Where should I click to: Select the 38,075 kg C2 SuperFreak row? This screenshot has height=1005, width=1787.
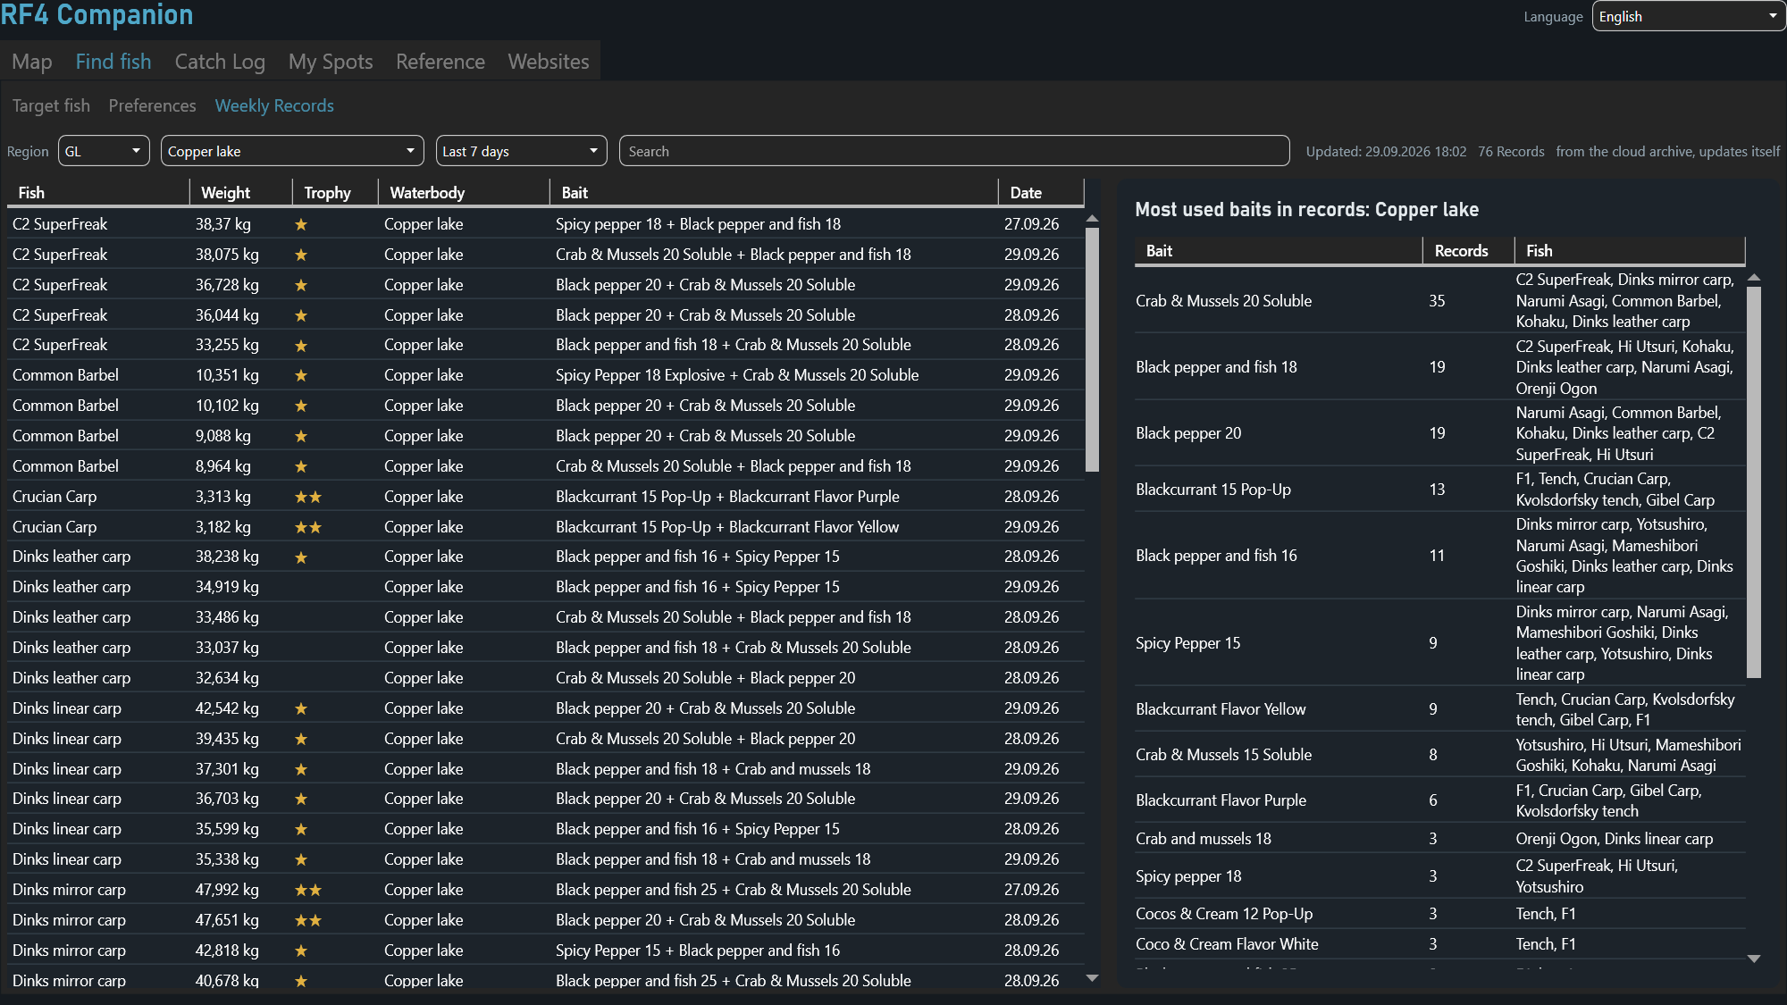(546, 255)
